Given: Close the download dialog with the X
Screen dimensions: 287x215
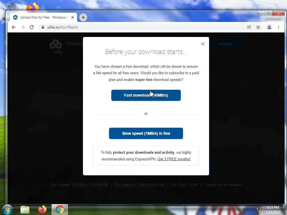Looking at the screenshot, I should pos(203,44).
